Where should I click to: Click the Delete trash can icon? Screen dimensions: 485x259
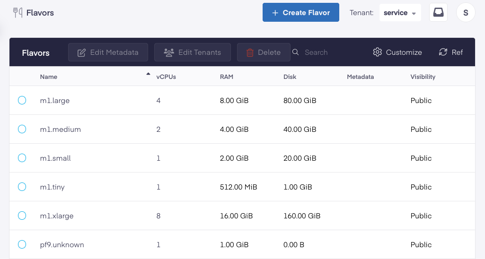pyautogui.click(x=250, y=52)
